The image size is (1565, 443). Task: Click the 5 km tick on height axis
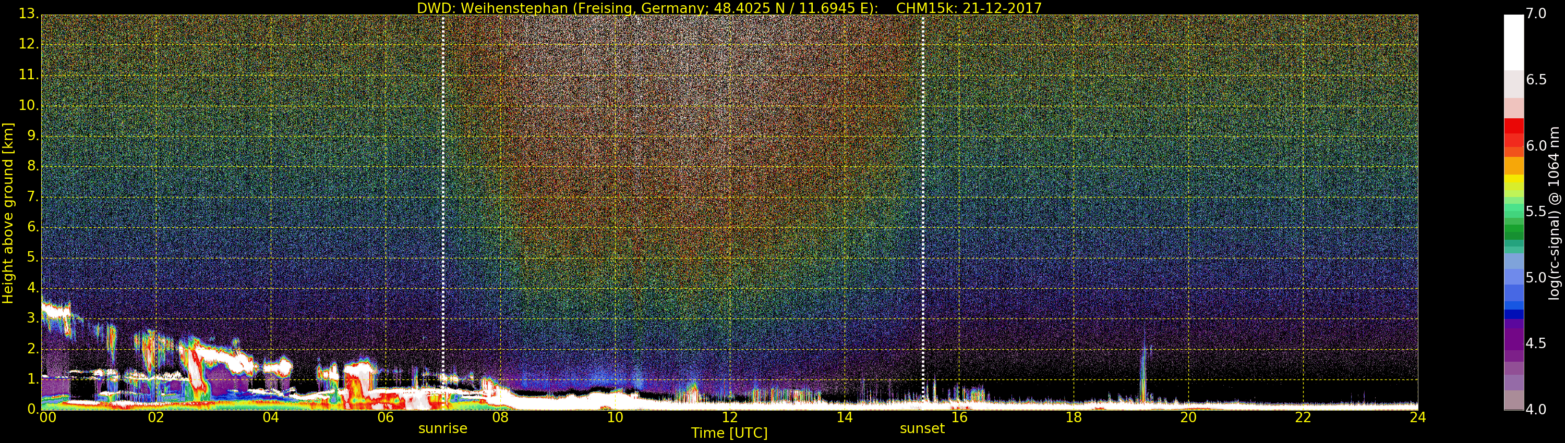(32, 257)
